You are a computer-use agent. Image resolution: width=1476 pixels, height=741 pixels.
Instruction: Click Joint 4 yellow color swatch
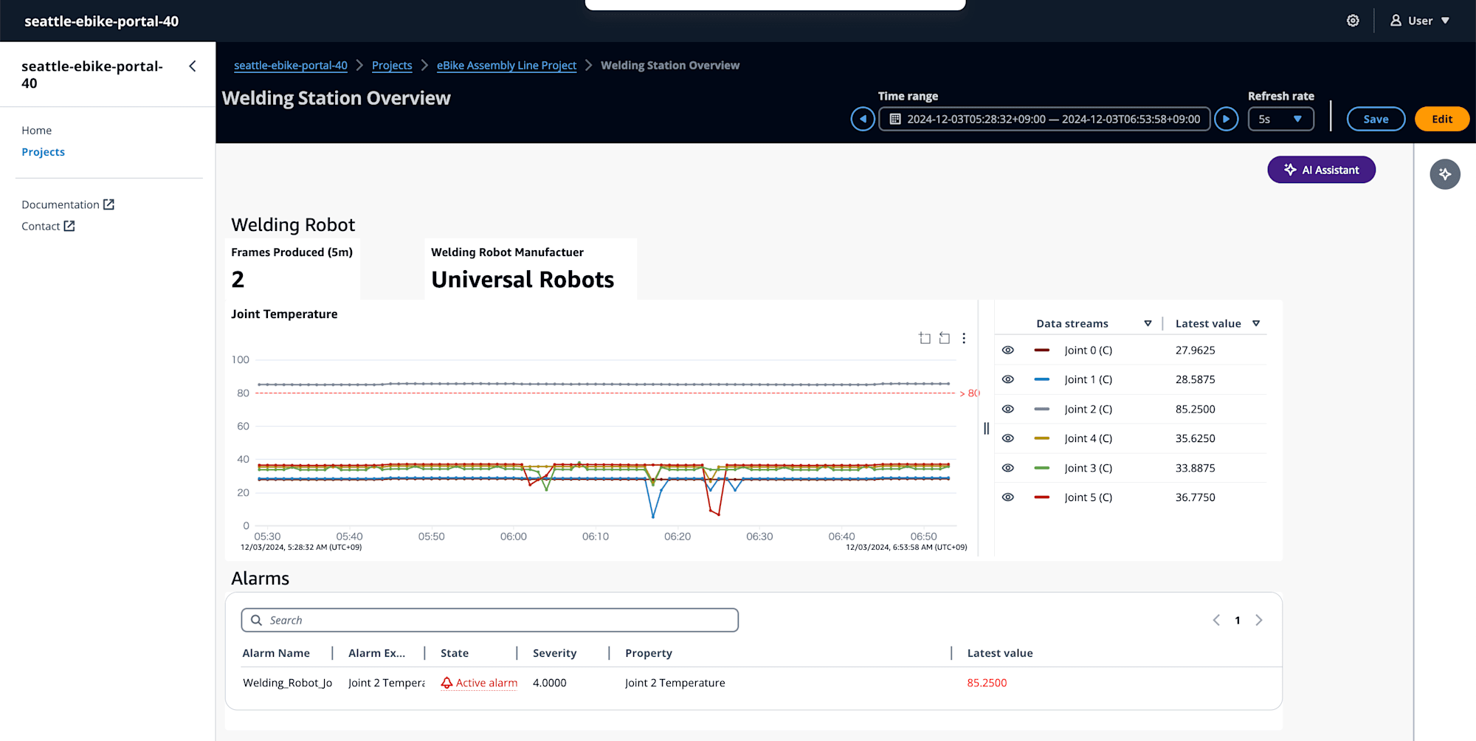(1042, 438)
